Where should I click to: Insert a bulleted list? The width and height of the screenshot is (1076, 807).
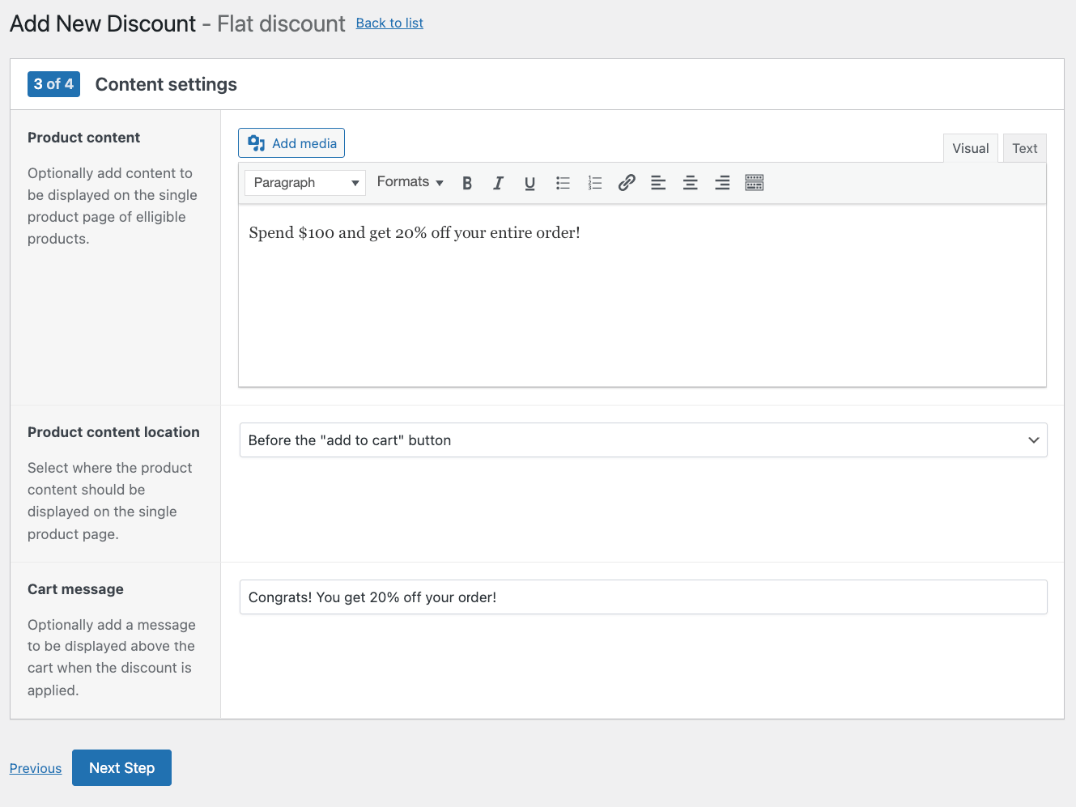coord(563,183)
